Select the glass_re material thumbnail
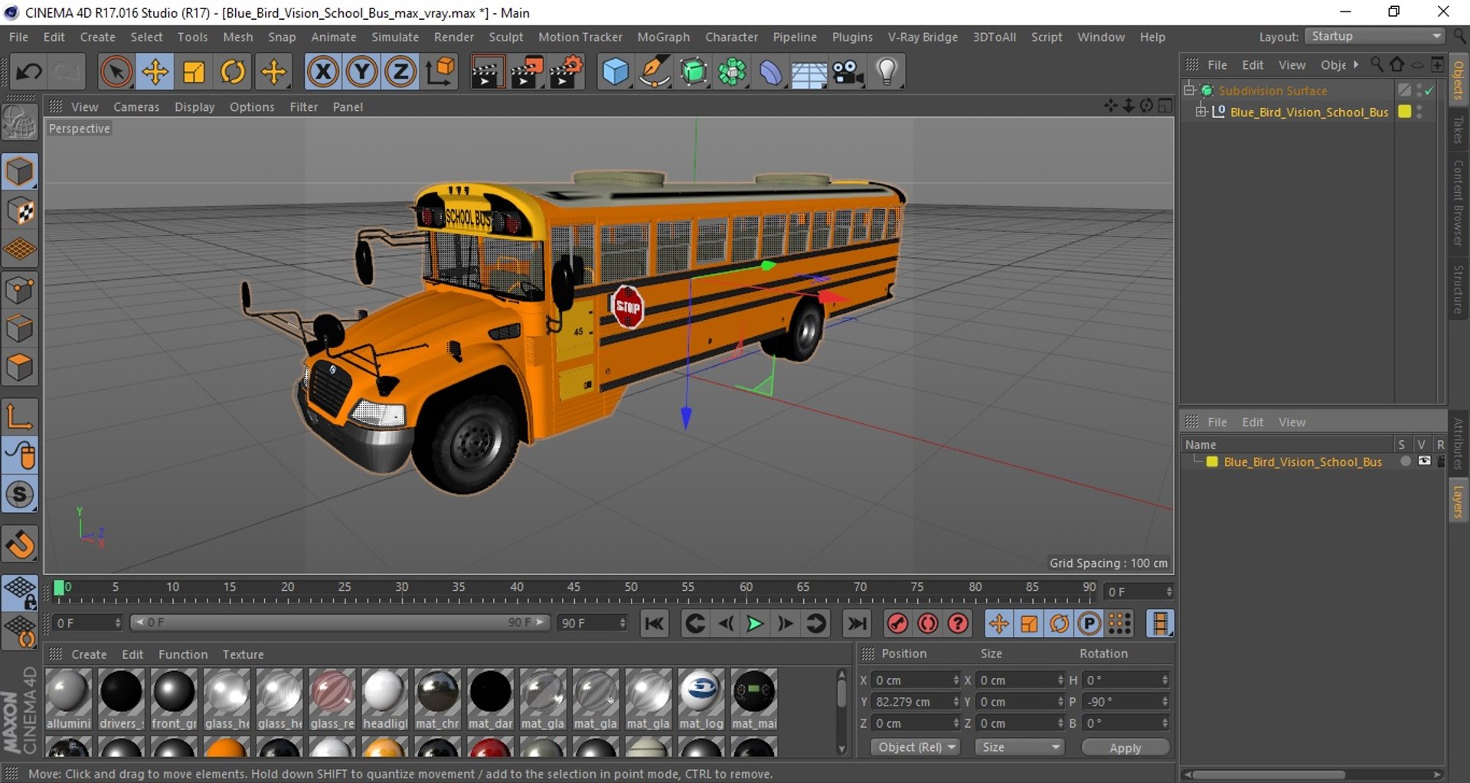Viewport: 1470px width, 783px height. [332, 699]
